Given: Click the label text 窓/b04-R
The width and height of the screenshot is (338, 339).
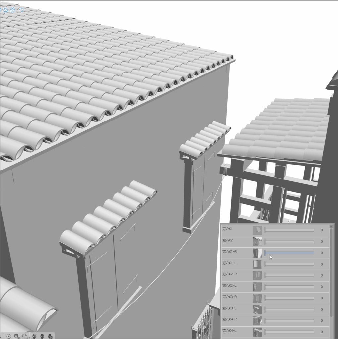Looking at the screenshot, I should [x=230, y=319].
